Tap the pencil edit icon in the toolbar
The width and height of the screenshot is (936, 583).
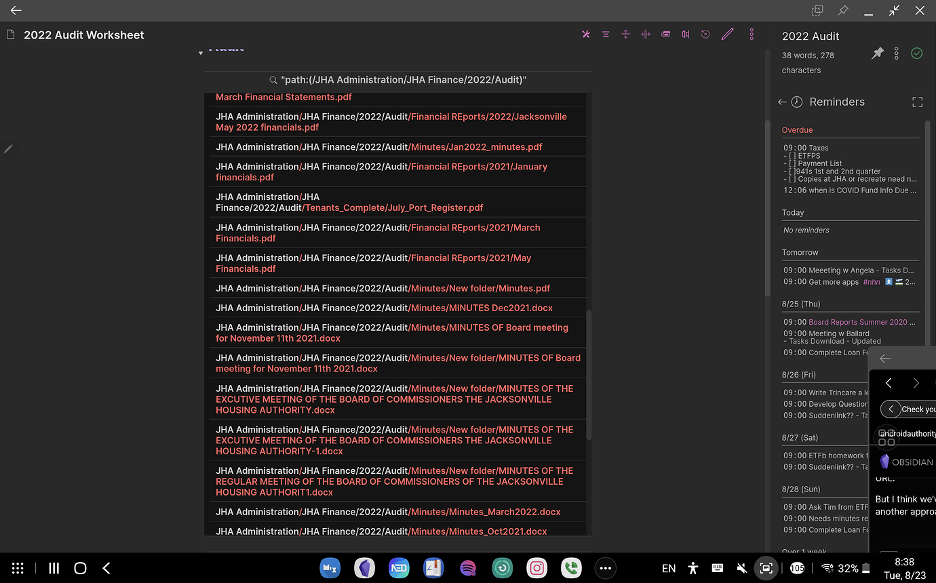pos(727,34)
